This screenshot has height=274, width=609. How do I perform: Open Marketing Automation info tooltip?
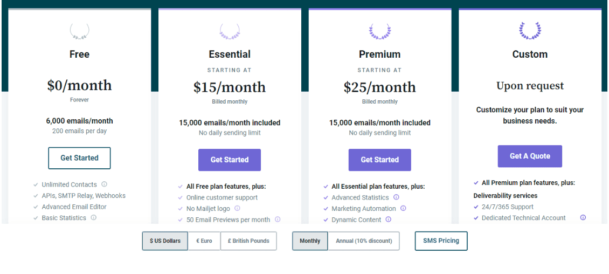click(403, 208)
